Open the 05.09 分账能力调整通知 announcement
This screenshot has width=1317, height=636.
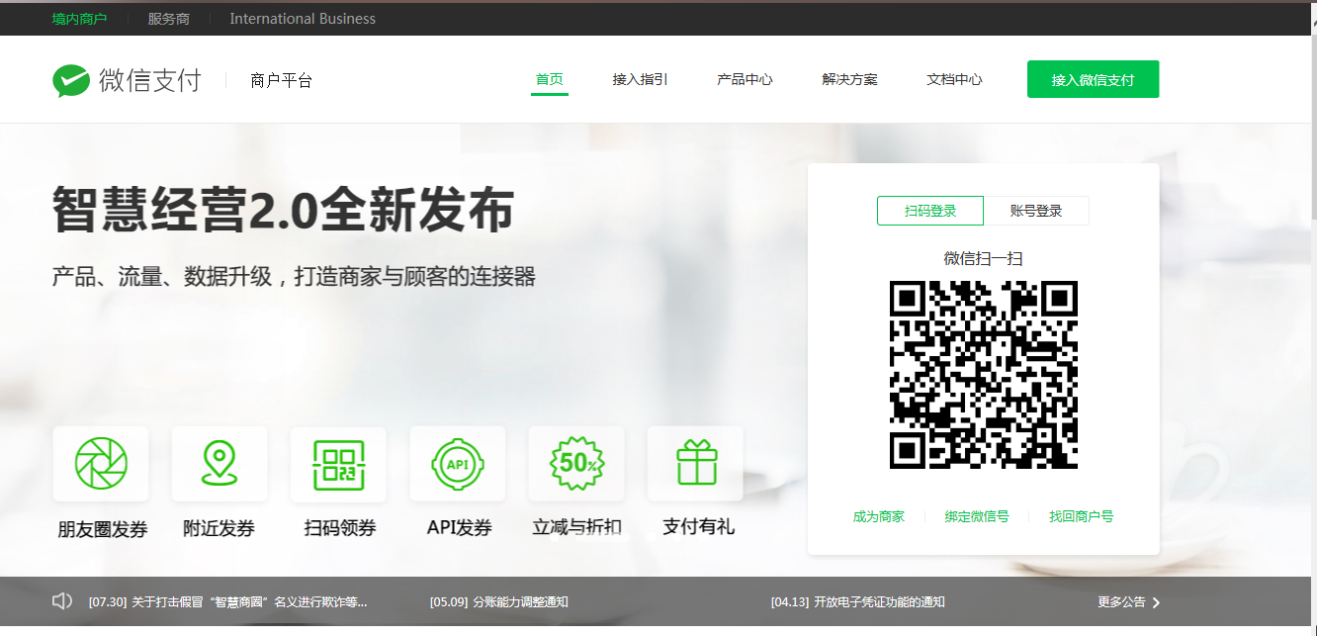499,602
